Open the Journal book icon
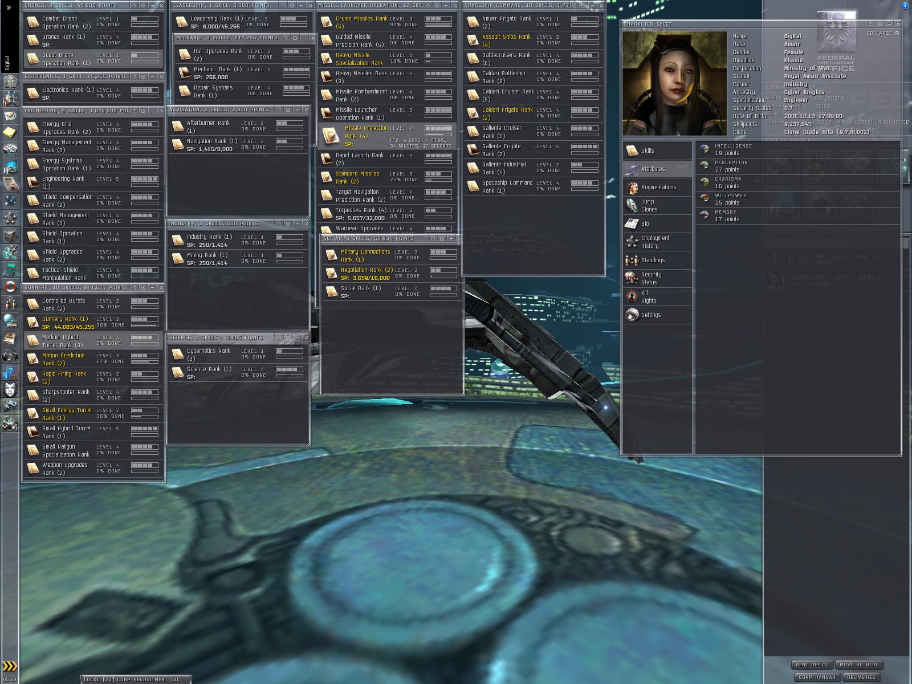The height and width of the screenshot is (684, 912). click(10, 338)
